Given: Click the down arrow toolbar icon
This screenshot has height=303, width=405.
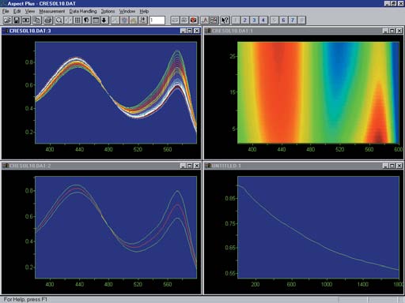Looking at the screenshot, I should tap(104, 21).
